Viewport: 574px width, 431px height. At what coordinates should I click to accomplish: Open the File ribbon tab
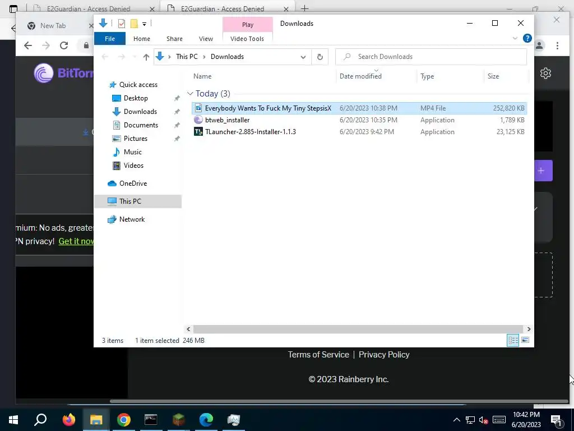pos(110,39)
